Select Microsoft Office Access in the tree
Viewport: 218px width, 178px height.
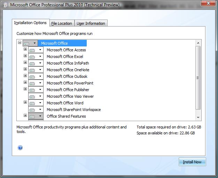pos(66,50)
